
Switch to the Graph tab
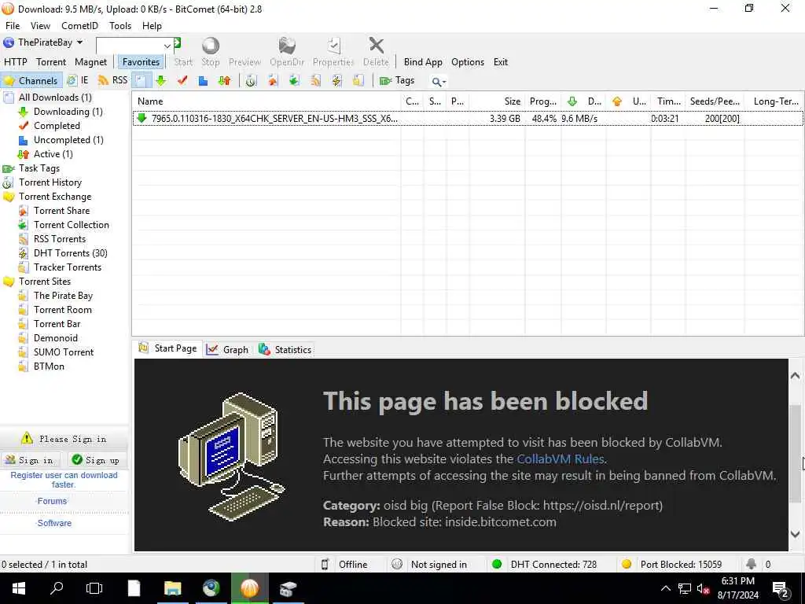pos(227,350)
